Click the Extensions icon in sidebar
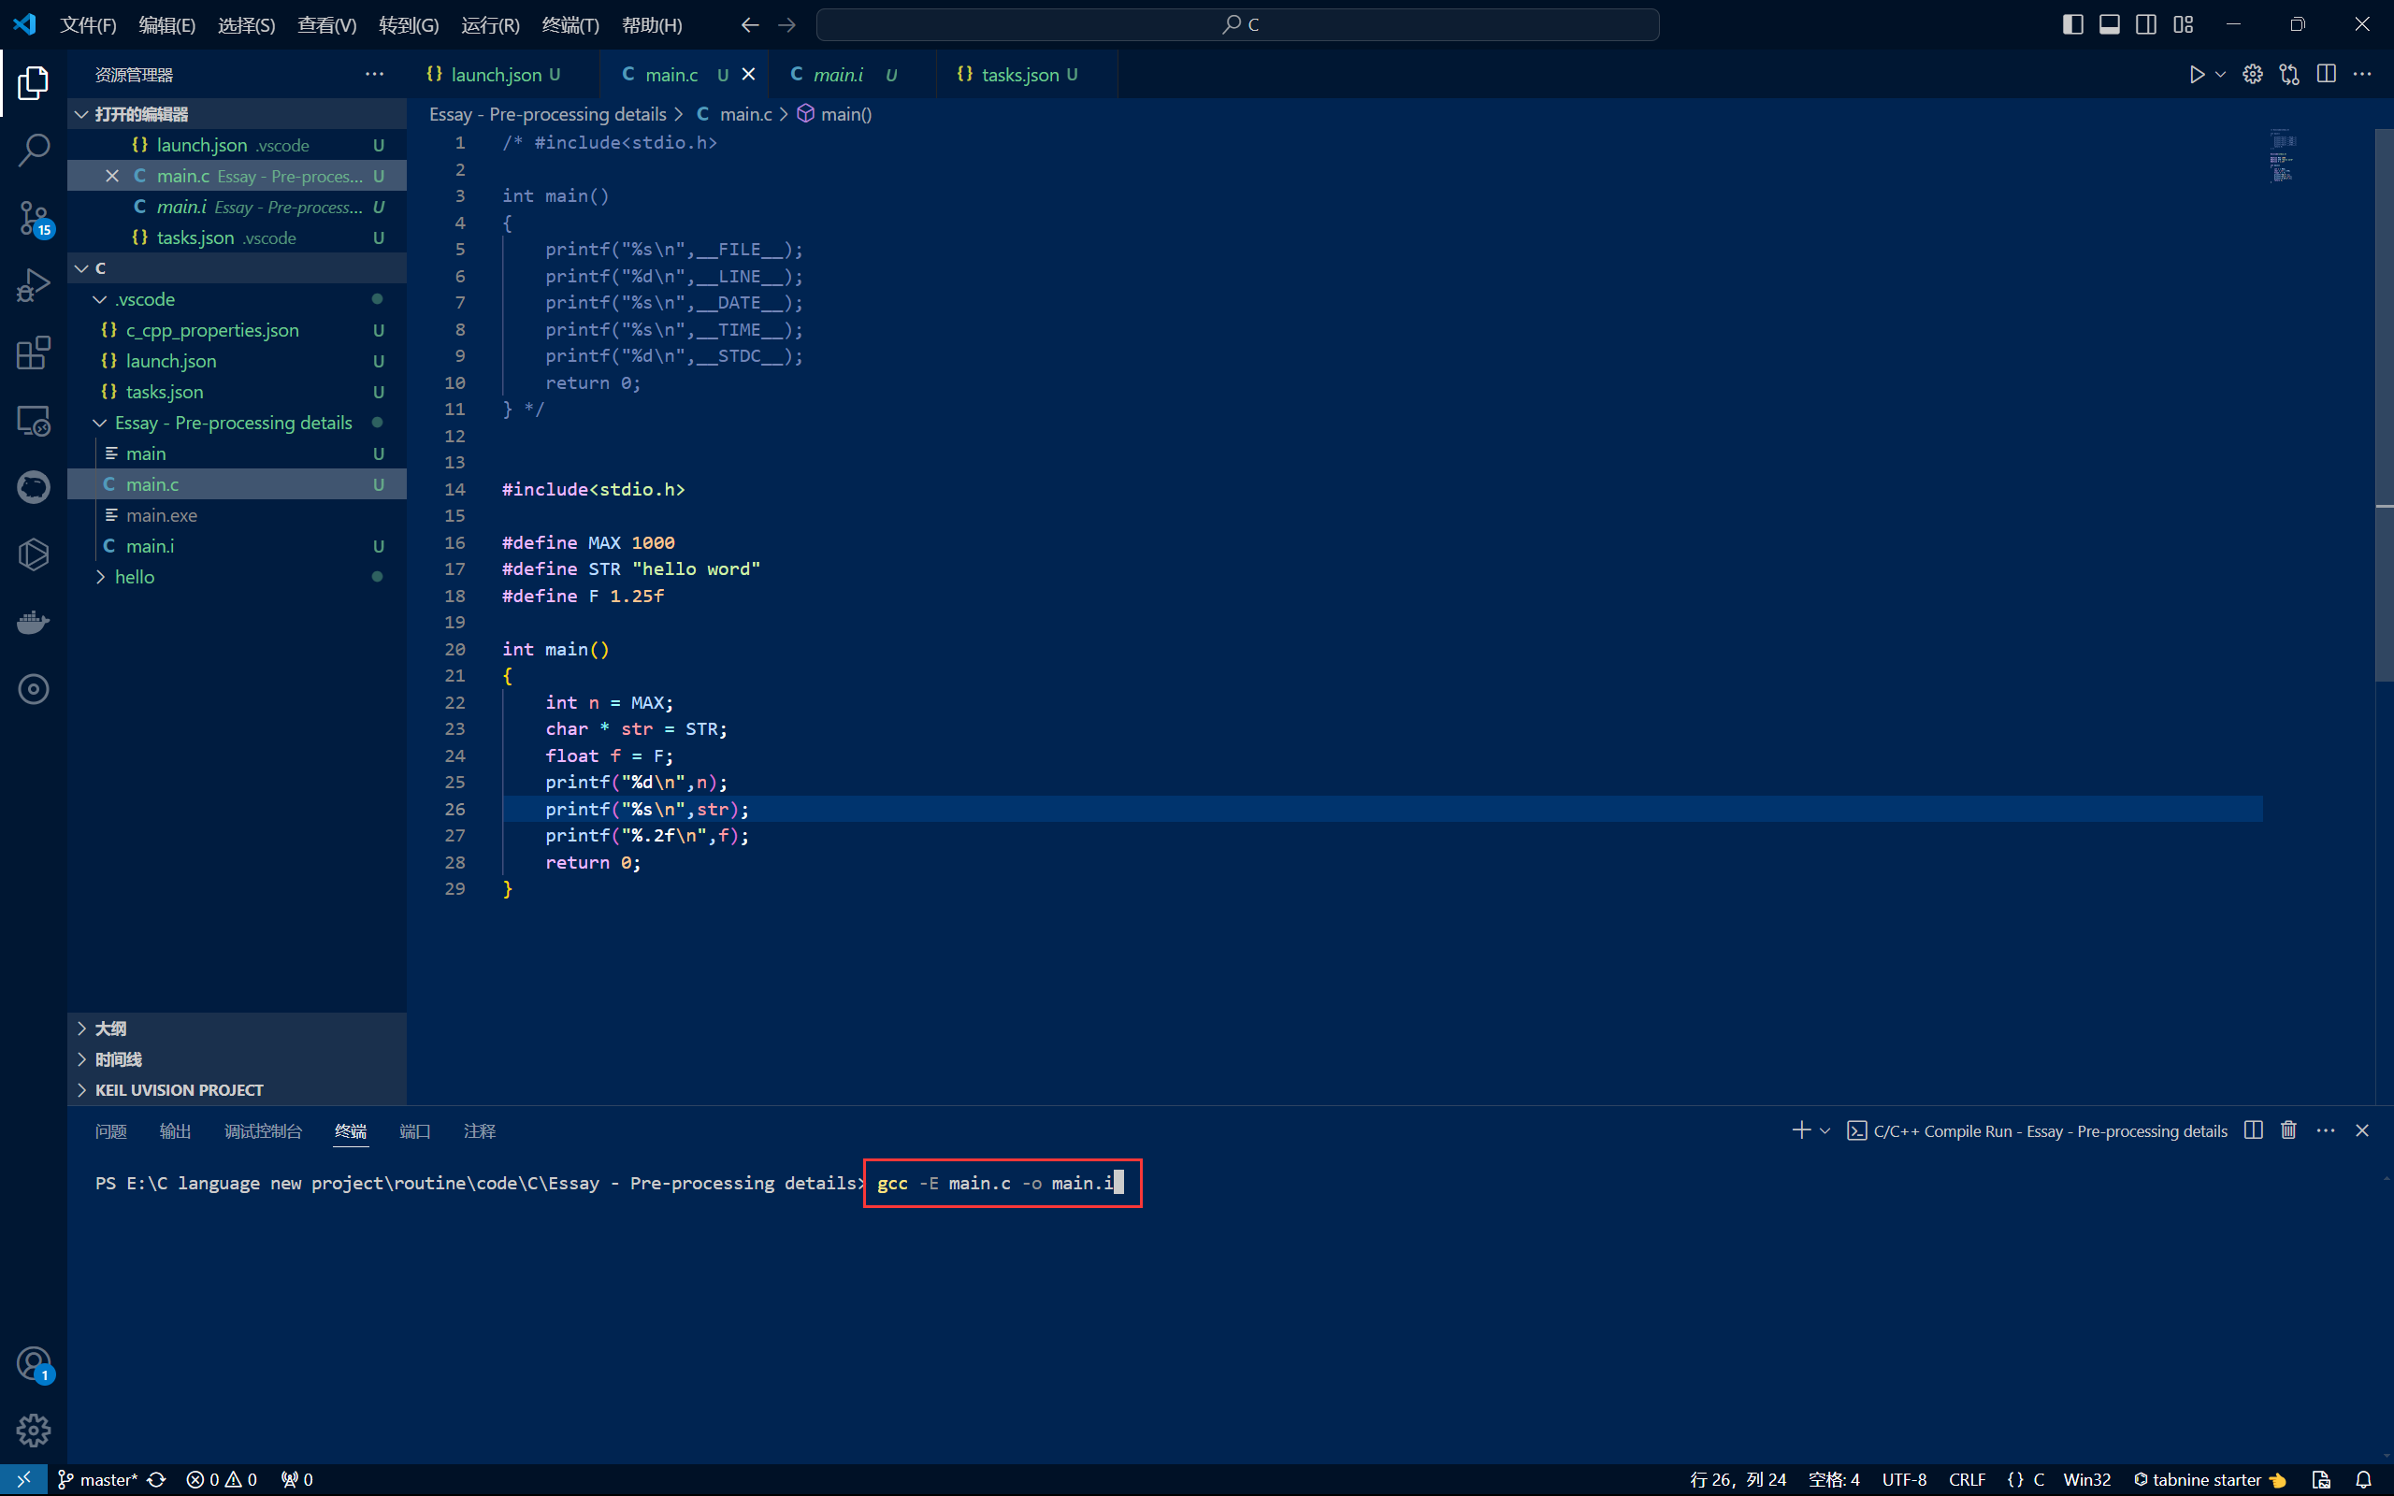The width and height of the screenshot is (2394, 1496). 33,352
